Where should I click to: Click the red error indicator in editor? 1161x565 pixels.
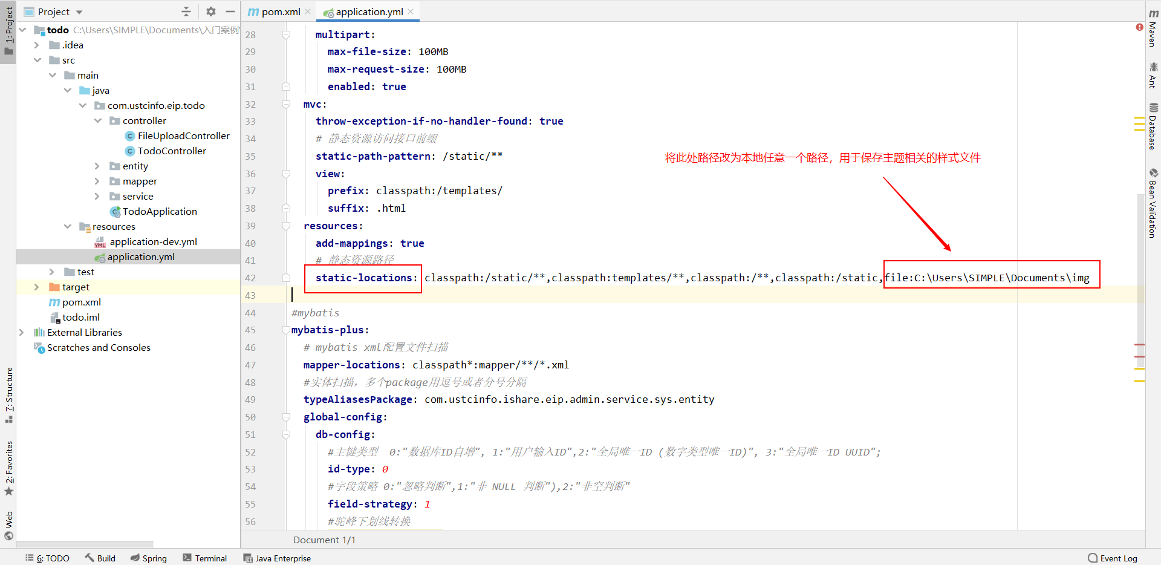(1139, 27)
